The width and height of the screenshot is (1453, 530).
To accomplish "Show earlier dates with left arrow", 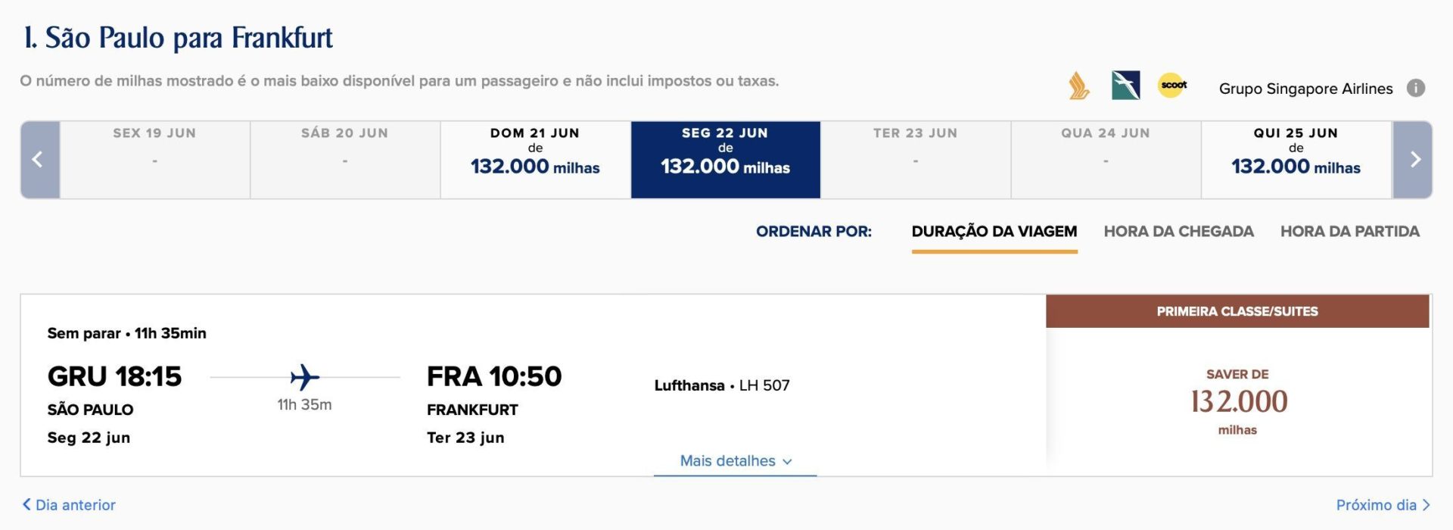I will click(39, 160).
